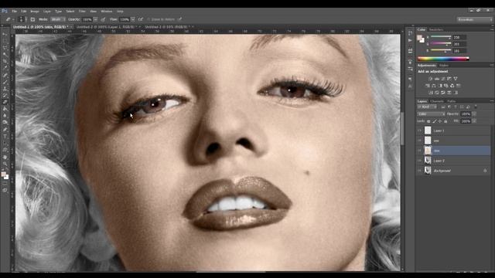Select the Horizontal Type tool
The height and width of the screenshot is (278, 495).
pyautogui.click(x=5, y=137)
